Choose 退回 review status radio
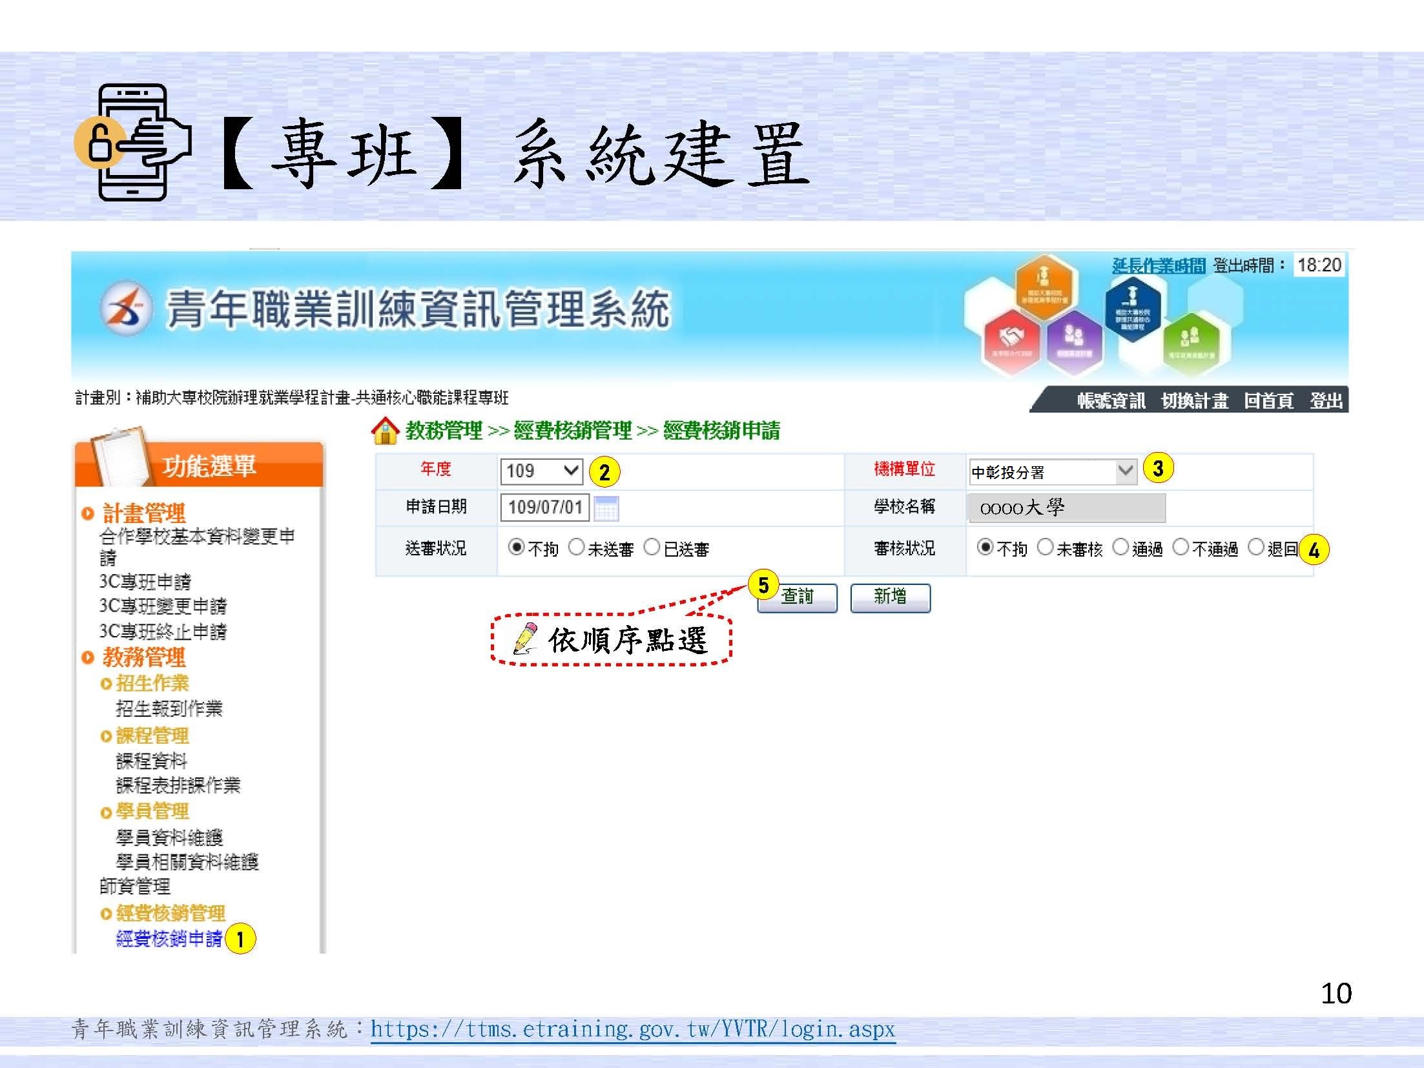Screen dimensions: 1424x1068 pyautogui.click(x=1255, y=548)
